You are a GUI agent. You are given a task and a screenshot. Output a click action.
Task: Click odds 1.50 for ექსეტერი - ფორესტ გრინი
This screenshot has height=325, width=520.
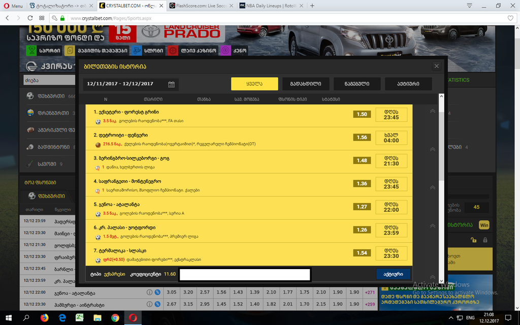click(362, 114)
